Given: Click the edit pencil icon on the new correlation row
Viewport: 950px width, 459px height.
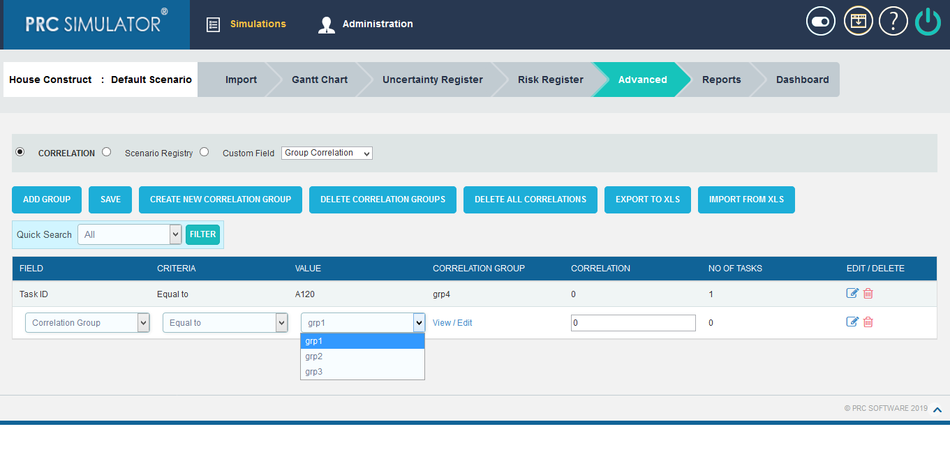Looking at the screenshot, I should coord(852,322).
